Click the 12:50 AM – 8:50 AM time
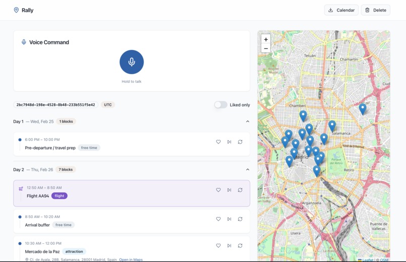 pos(44,188)
